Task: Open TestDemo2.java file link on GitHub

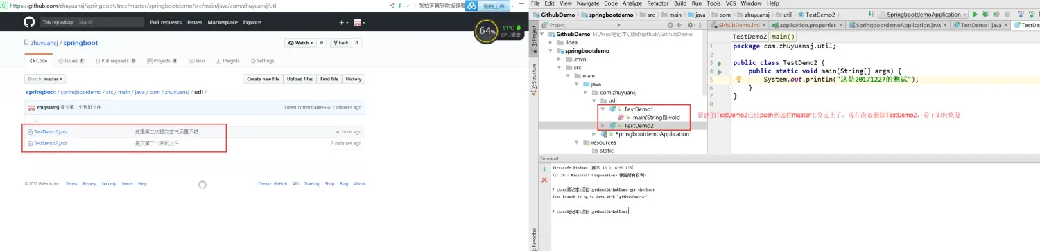Action: point(51,143)
